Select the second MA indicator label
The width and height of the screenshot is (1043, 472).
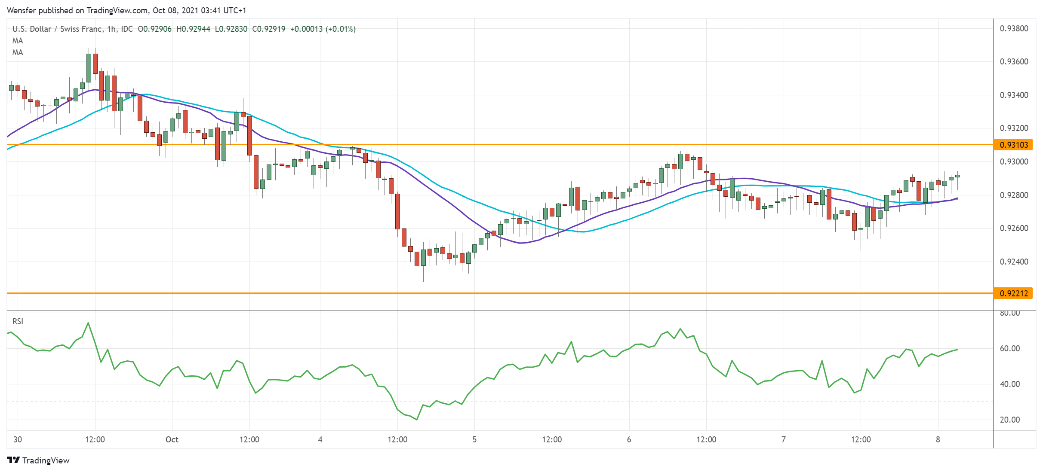[x=17, y=52]
